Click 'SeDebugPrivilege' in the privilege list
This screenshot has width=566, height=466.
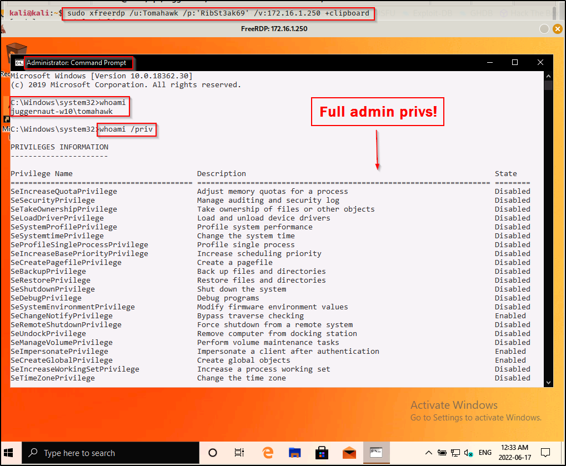tap(46, 298)
